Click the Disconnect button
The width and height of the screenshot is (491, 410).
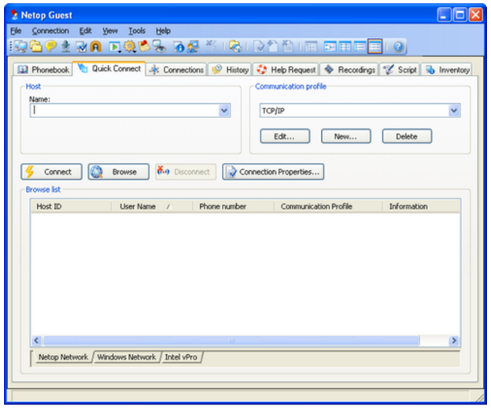186,172
